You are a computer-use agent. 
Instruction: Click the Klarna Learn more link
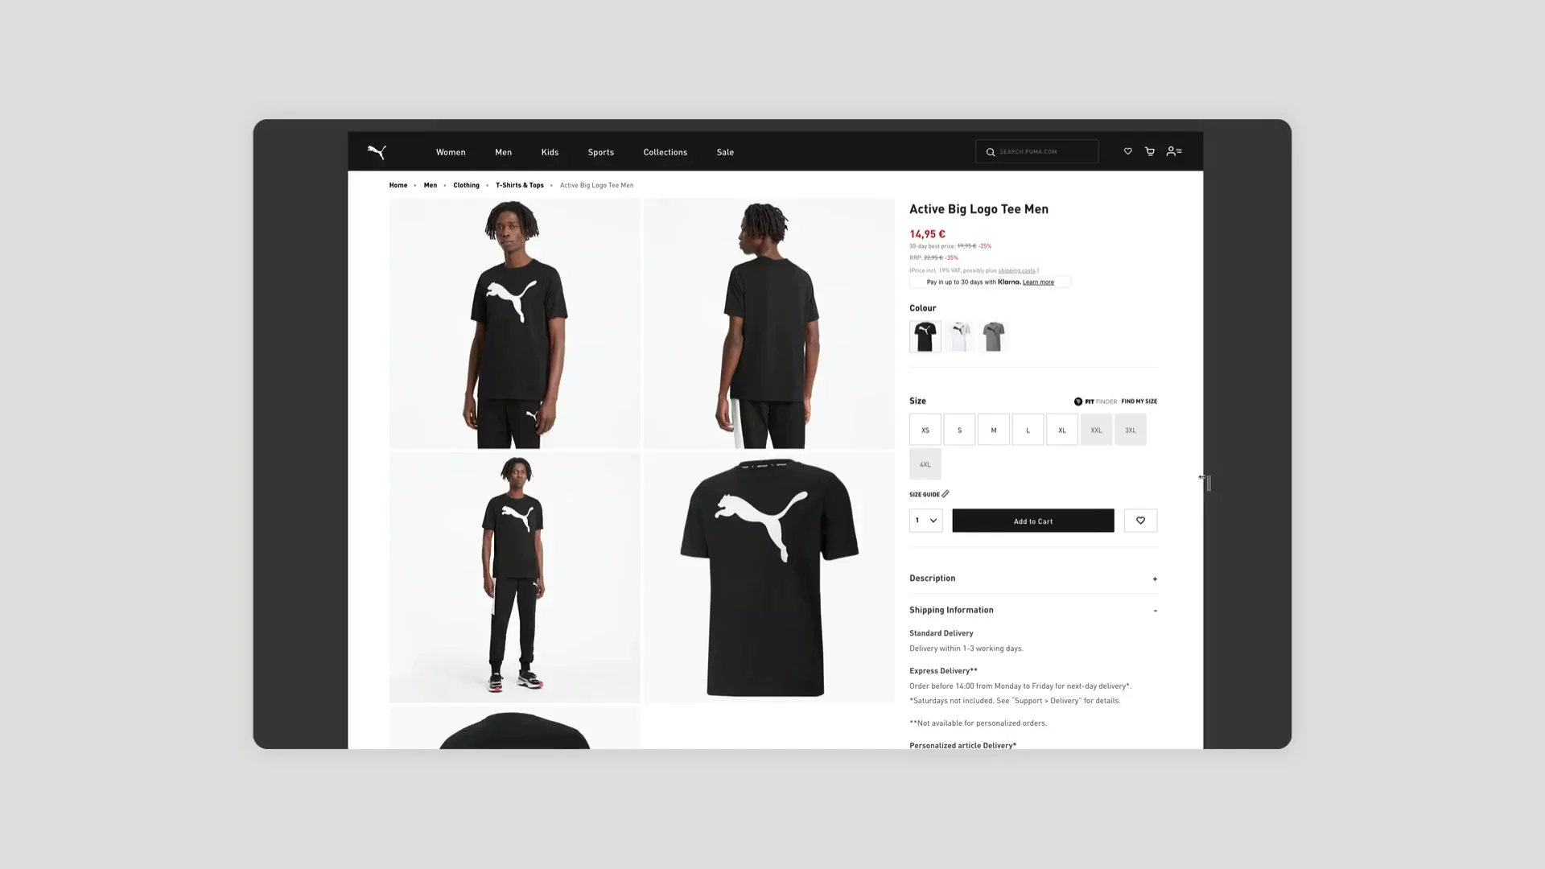point(1039,281)
